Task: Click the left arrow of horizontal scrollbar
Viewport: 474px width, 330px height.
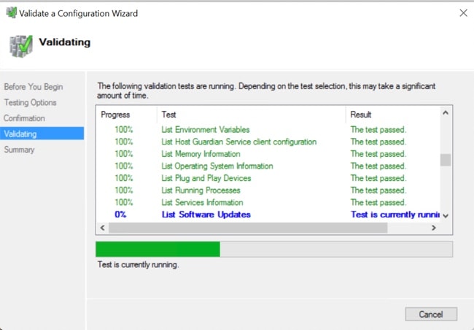Action: [x=103, y=228]
